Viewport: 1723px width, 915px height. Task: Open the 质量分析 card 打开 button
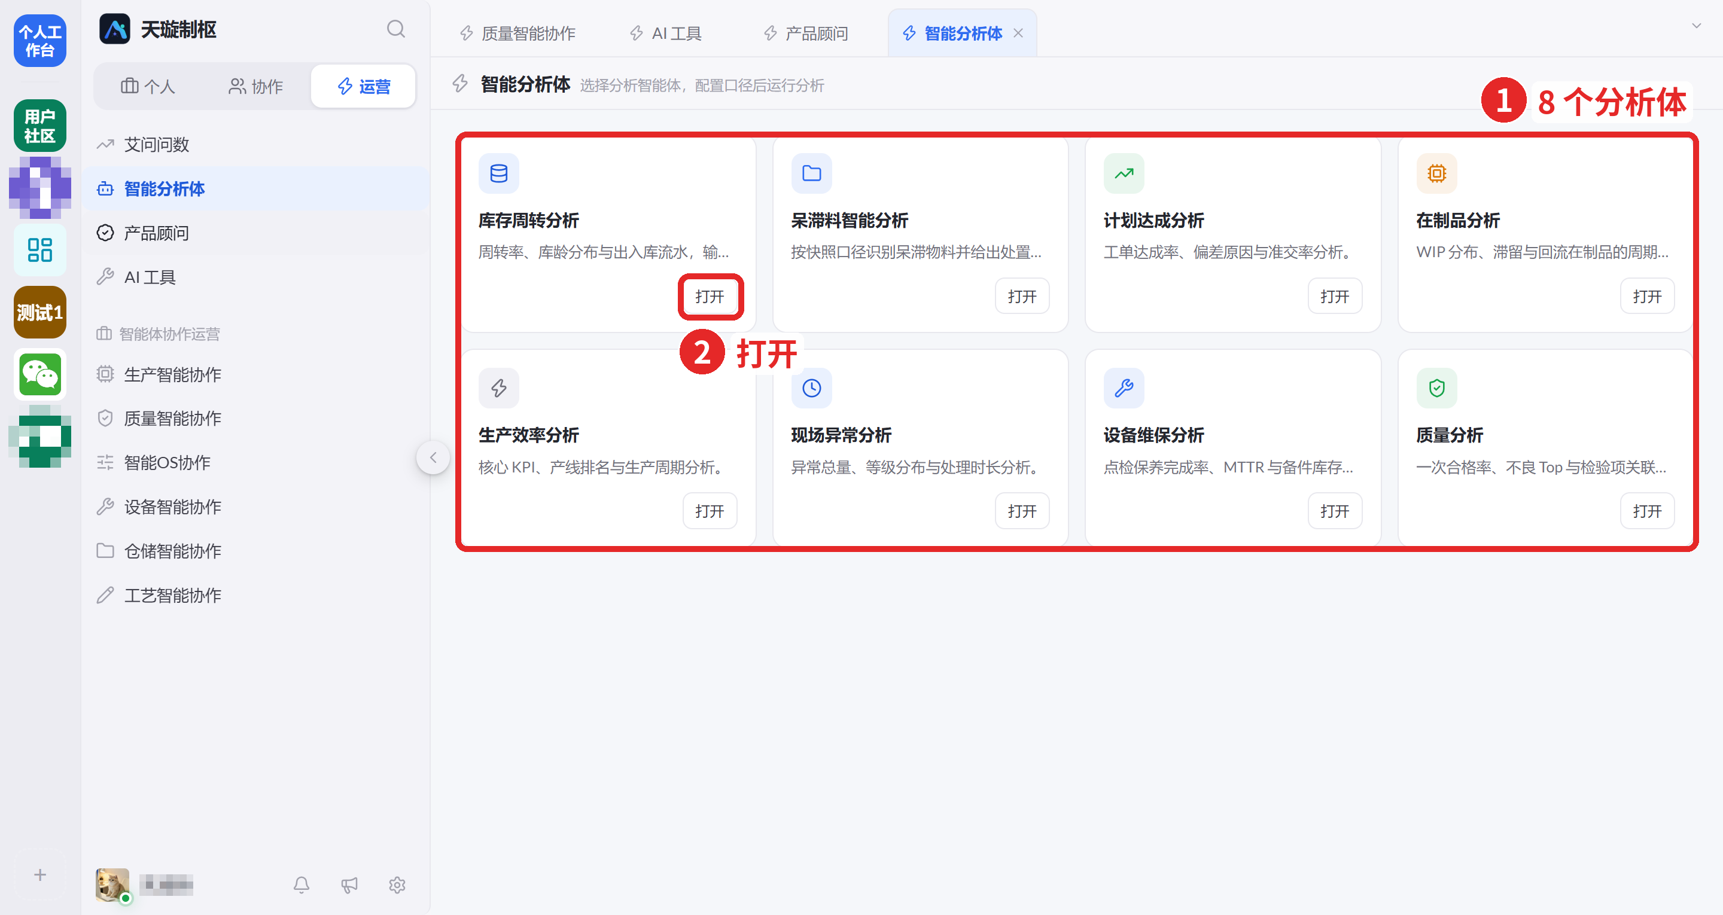[1647, 511]
